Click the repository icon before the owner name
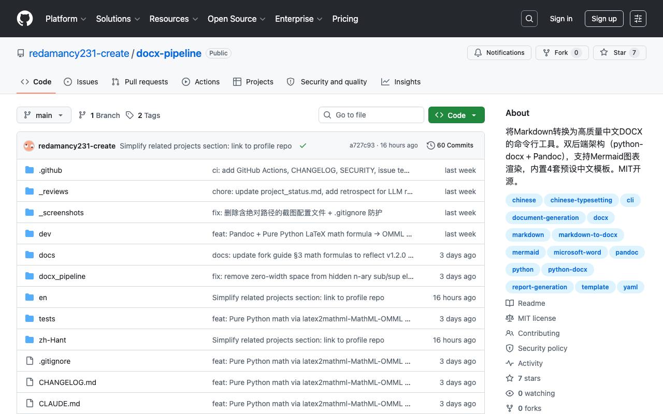Screen dimensions: 663x414 coord(21,53)
